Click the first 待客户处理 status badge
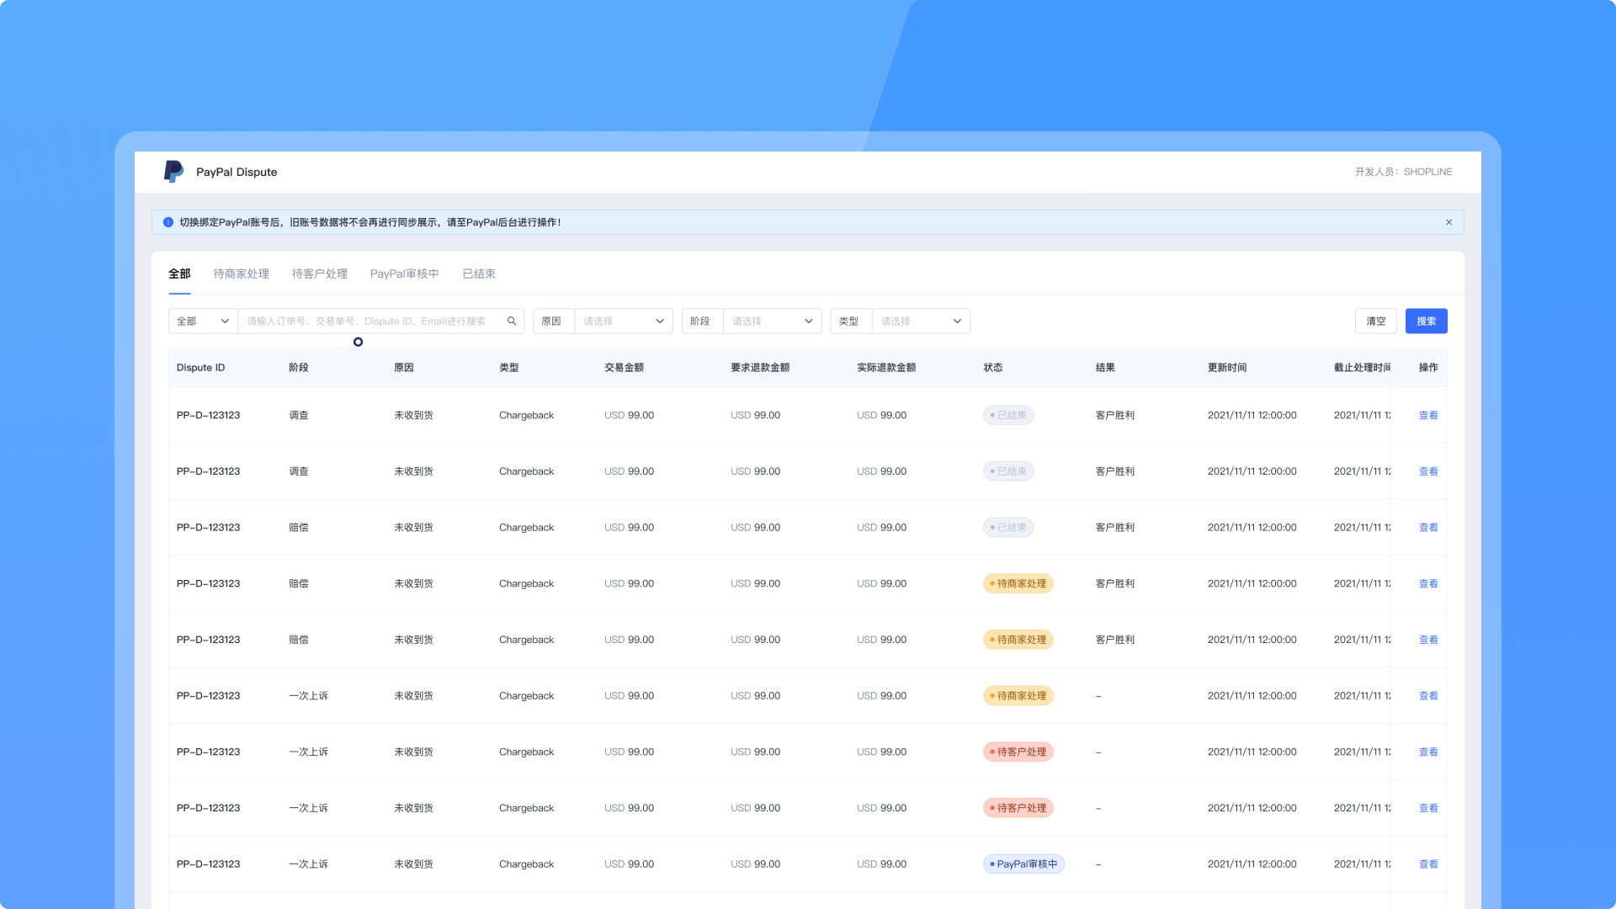 [x=1018, y=752]
